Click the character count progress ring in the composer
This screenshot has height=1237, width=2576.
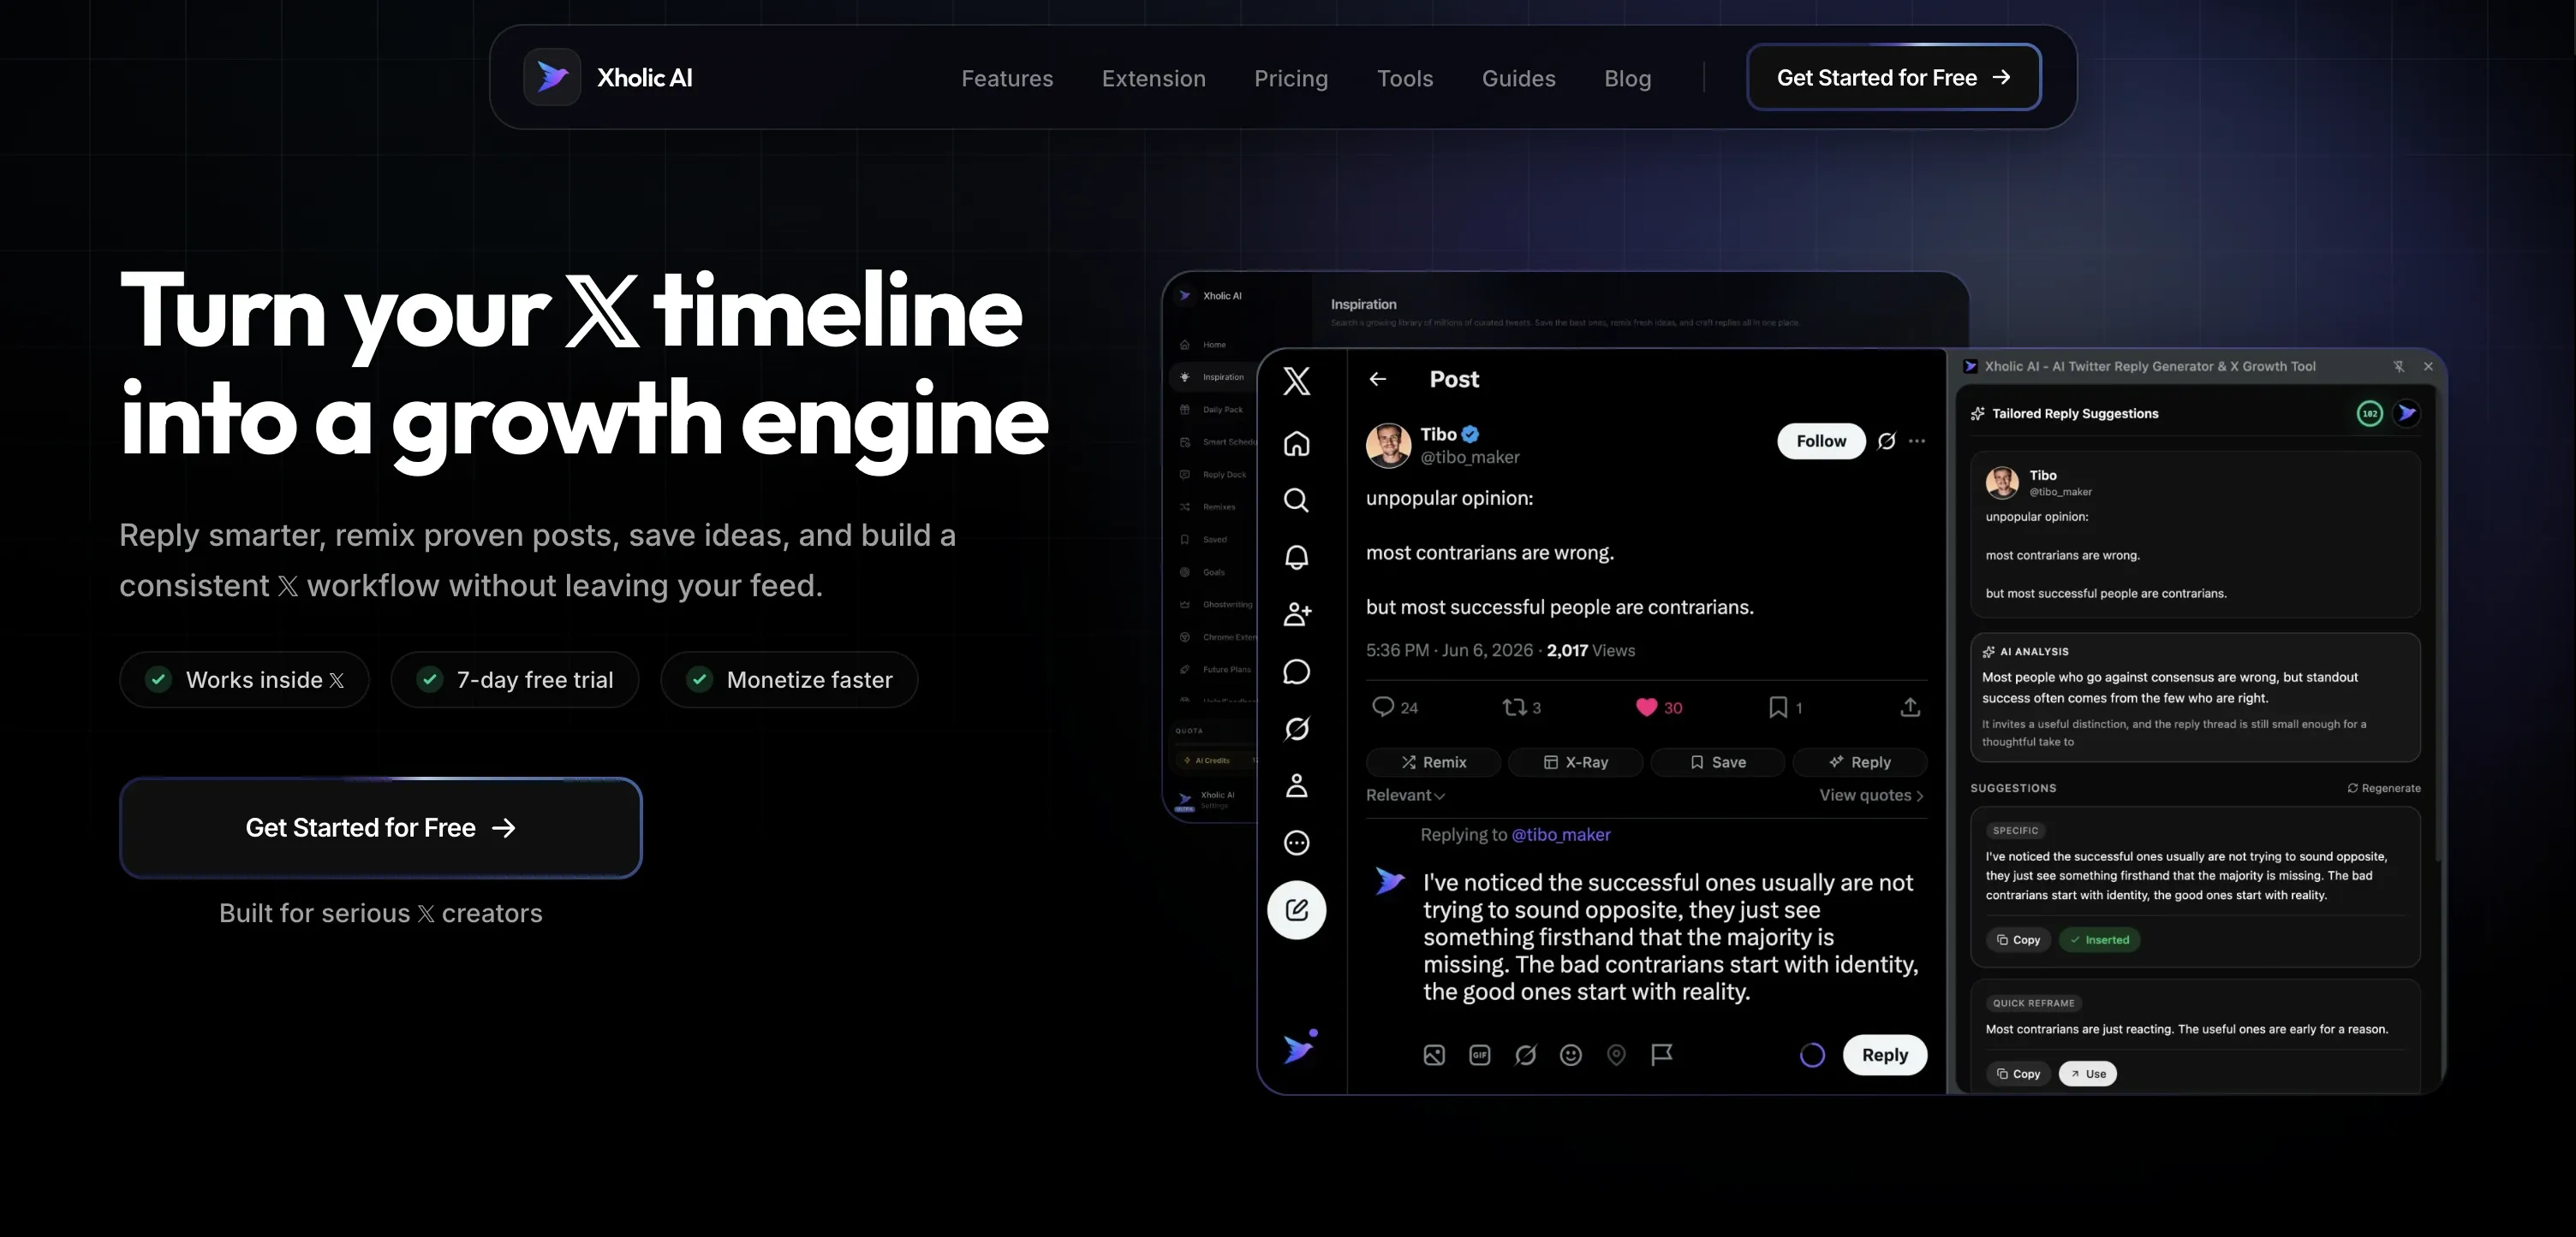(1812, 1054)
